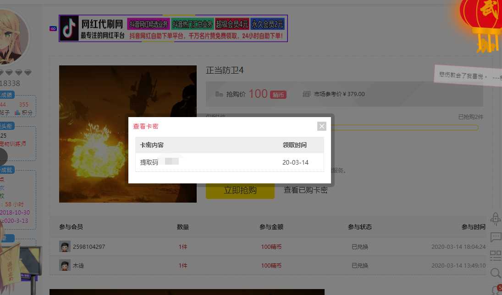Click the 58 小时 online time text
Viewport: 502px width, 295px height.
[14, 204]
